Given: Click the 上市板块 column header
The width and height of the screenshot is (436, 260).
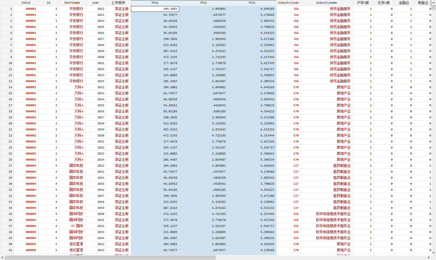Looking at the screenshot, I should pyautogui.click(x=118, y=3).
